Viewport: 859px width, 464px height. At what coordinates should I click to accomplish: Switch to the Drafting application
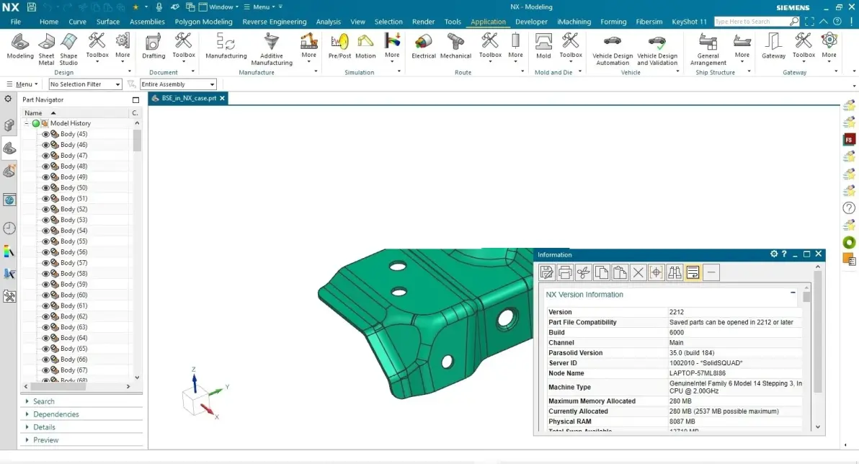pos(153,46)
